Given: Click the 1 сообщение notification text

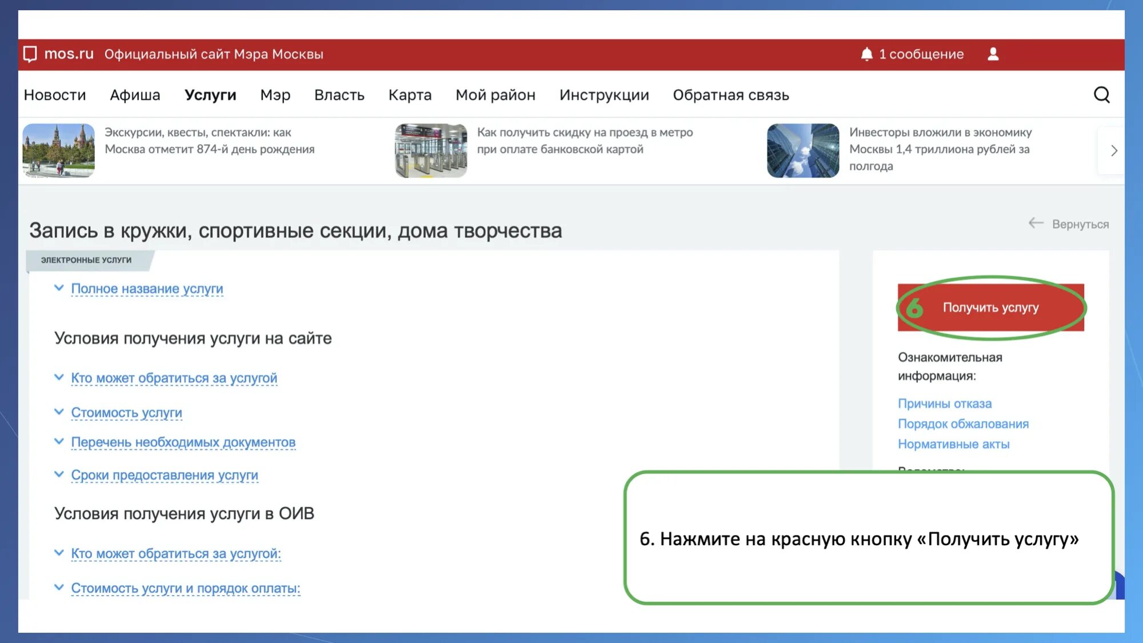Looking at the screenshot, I should [921, 54].
